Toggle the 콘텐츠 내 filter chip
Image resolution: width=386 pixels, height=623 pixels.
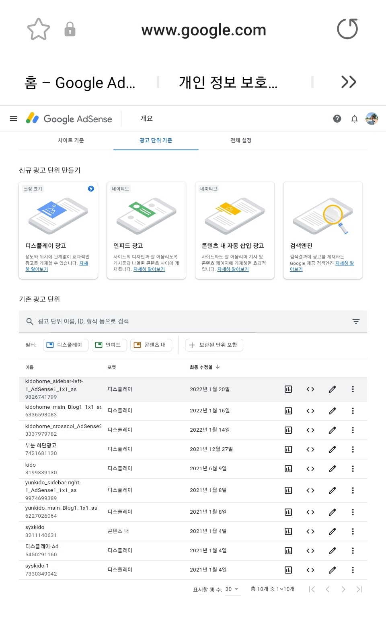click(151, 345)
